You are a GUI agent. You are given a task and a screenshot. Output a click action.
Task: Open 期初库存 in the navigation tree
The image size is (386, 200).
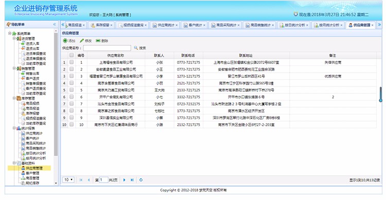tap(32, 183)
